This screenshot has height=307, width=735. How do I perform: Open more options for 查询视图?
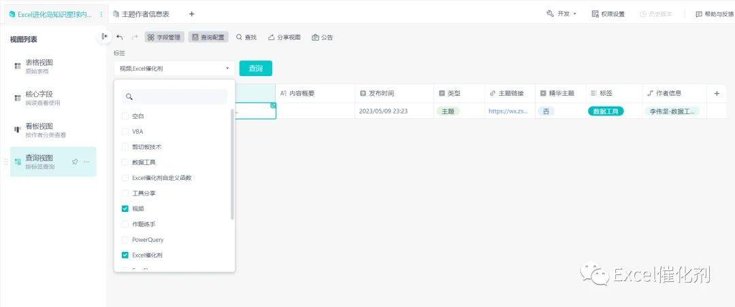pyautogui.click(x=86, y=162)
